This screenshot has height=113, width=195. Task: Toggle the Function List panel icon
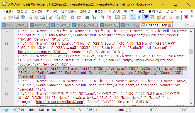pos(165,17)
